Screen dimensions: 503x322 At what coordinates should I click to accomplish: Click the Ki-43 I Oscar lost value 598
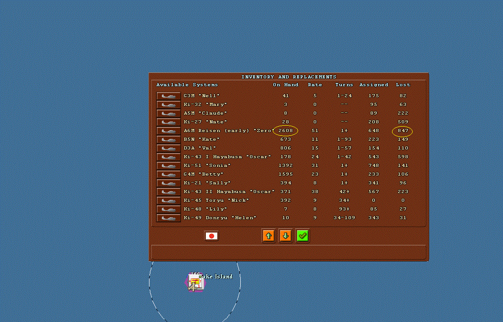tap(403, 157)
